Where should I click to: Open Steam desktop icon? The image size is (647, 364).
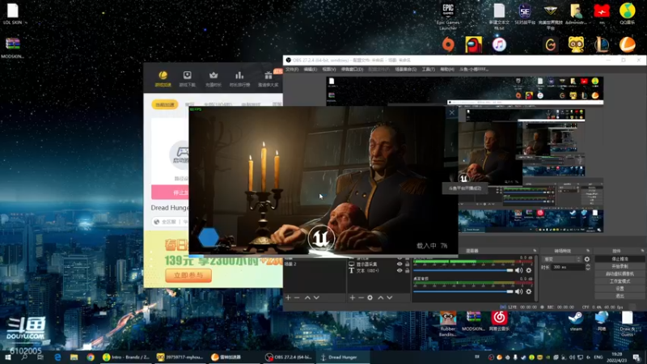click(x=576, y=321)
